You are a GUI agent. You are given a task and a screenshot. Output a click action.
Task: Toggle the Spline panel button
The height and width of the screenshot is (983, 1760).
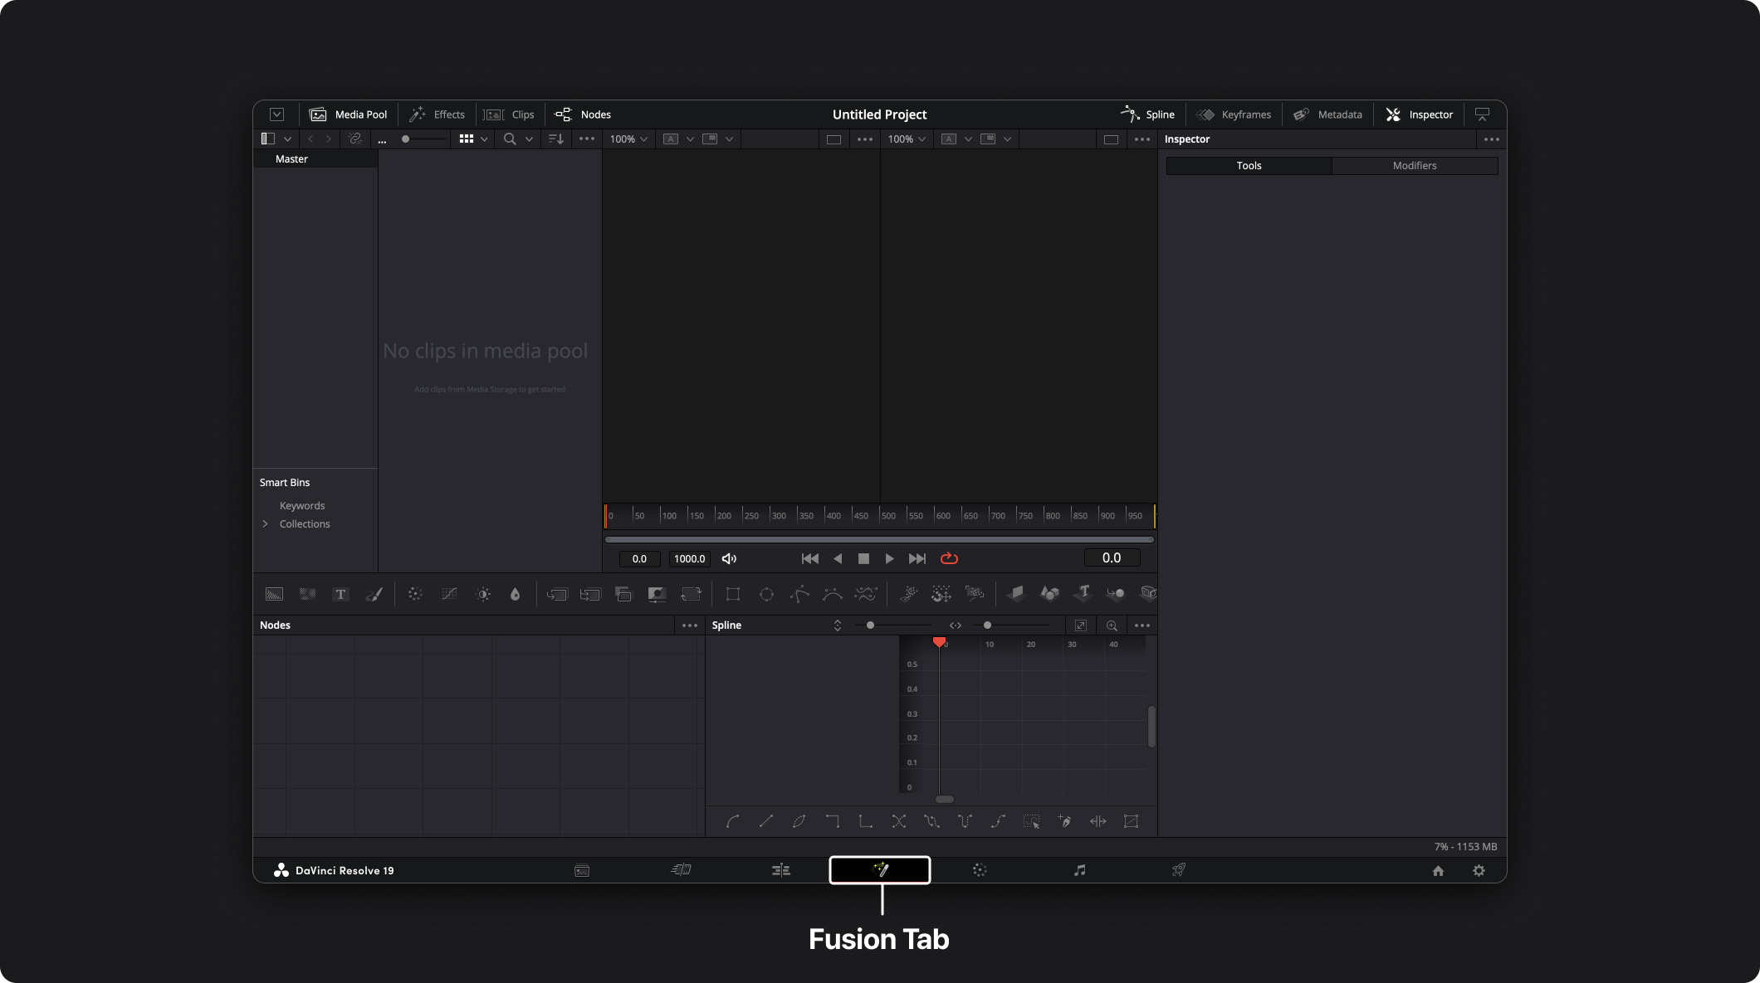(x=1148, y=114)
